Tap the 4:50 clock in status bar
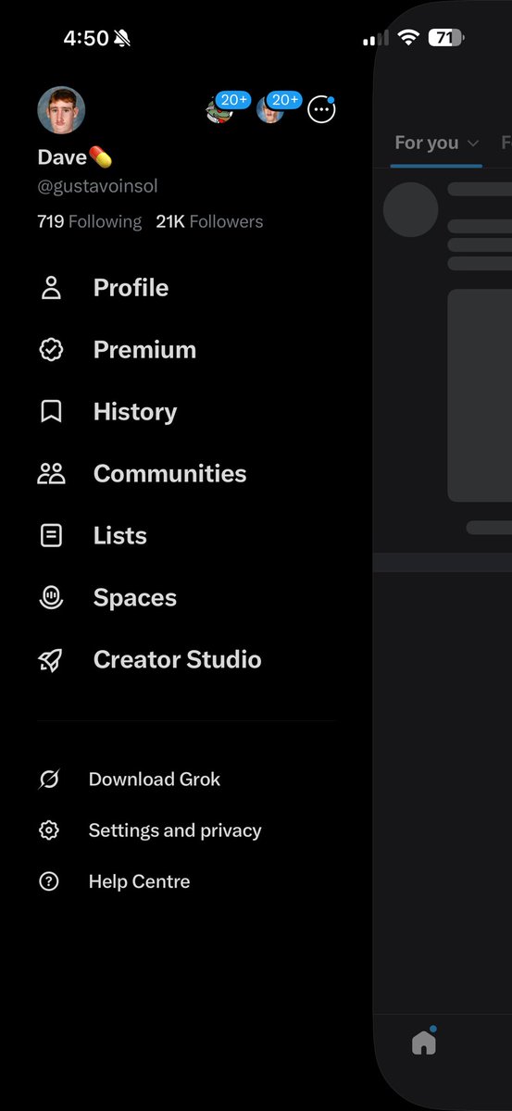Viewport: 512px width, 1111px height. point(86,38)
